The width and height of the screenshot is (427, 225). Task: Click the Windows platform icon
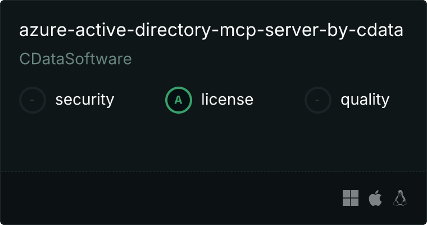coord(351,197)
